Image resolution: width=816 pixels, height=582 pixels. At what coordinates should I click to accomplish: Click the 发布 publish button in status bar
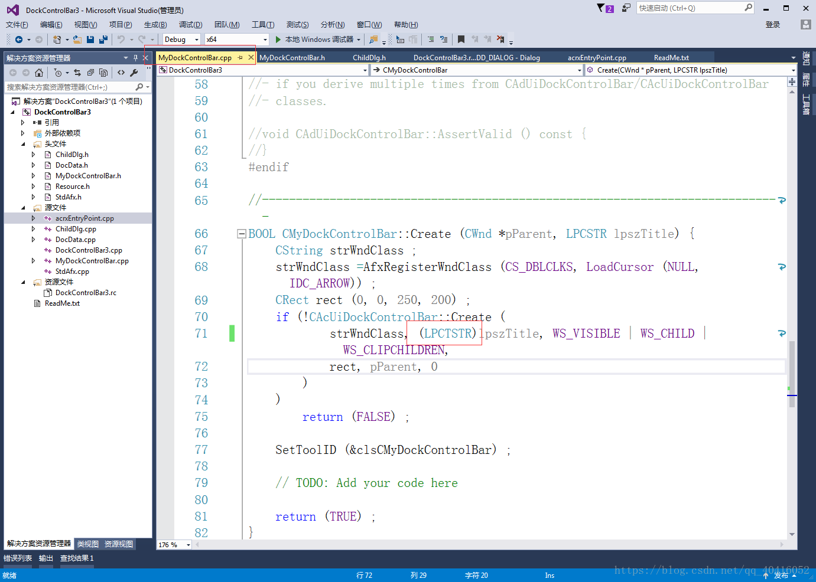tap(781, 576)
